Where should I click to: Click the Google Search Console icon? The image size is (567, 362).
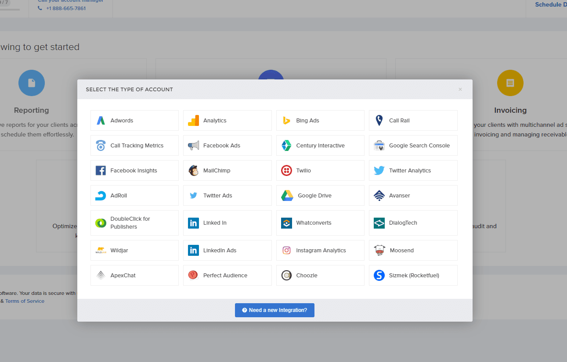pyautogui.click(x=379, y=146)
